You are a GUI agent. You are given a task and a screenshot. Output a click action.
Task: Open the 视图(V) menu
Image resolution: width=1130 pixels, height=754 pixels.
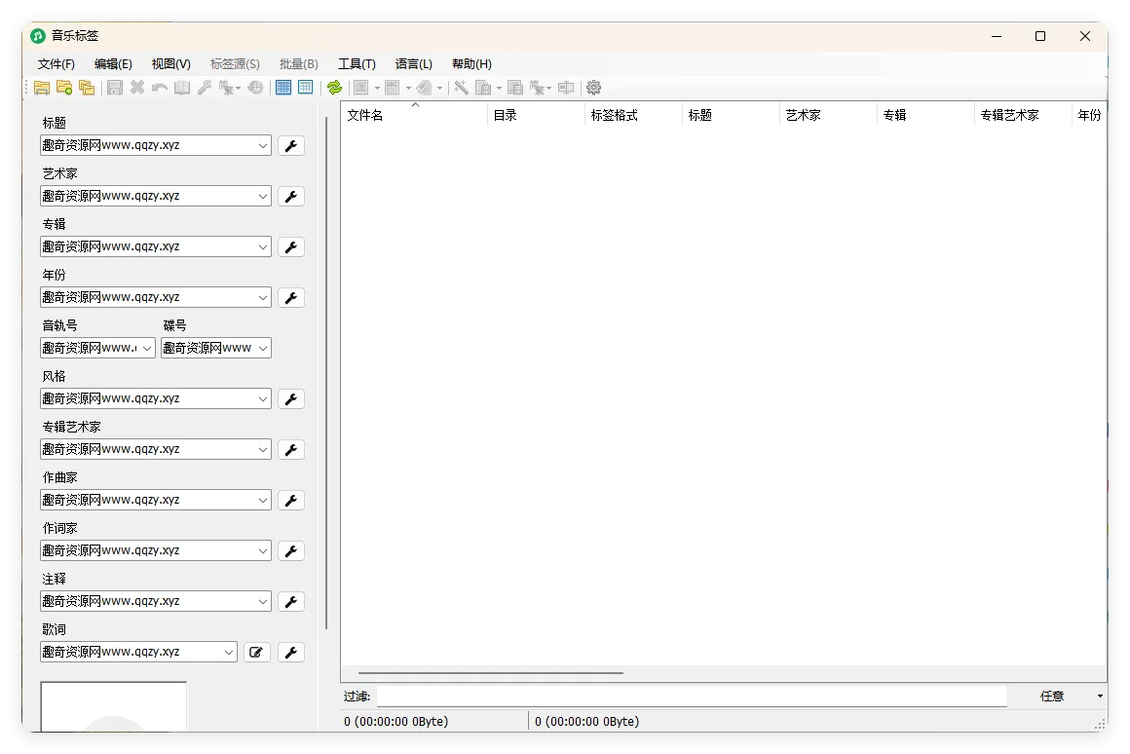point(169,63)
